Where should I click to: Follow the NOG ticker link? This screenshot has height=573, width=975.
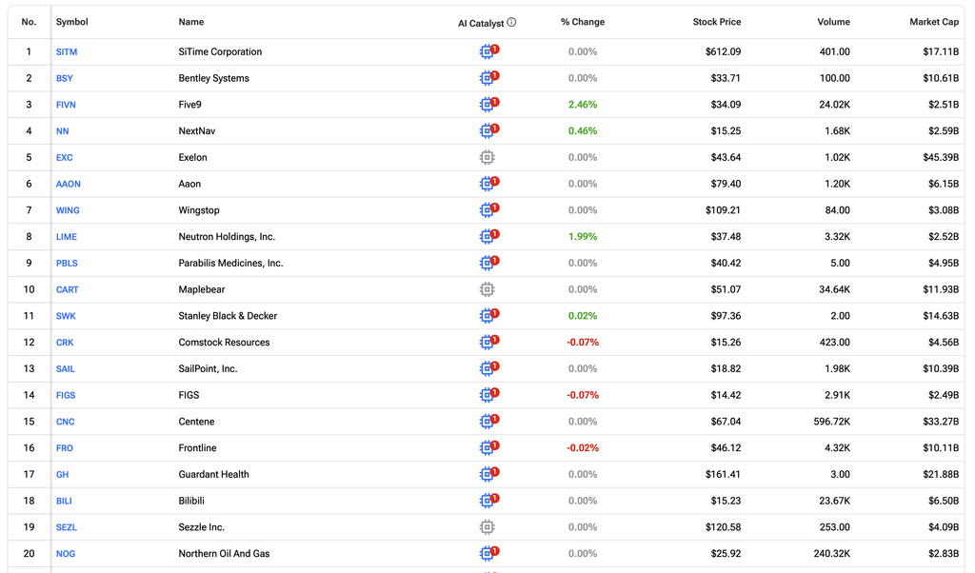pyautogui.click(x=66, y=554)
